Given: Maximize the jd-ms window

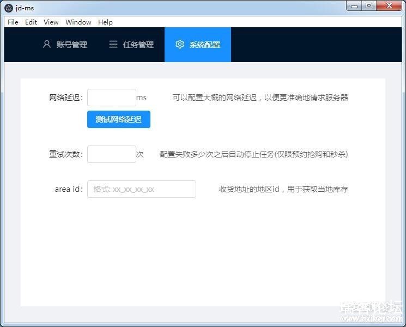Looking at the screenshot, I should tap(369, 5).
